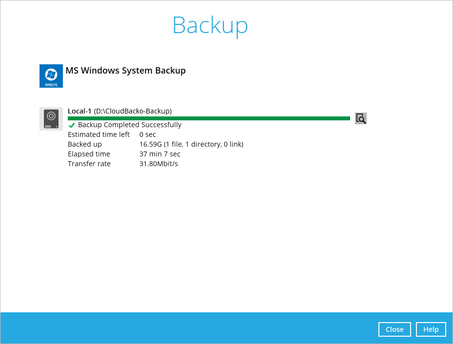Image resolution: width=453 pixels, height=344 pixels.
Task: Click the WINSYS badge on the backup icon
Action: (x=51, y=84)
